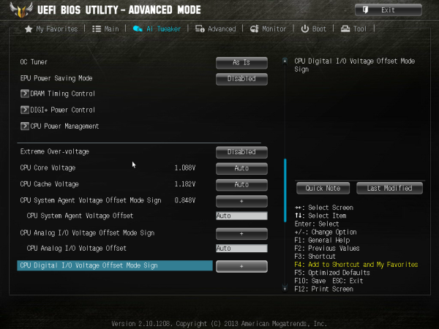Toggle CPU Analog I/O Voltage Offset sign
Image resolution: width=439 pixels, height=329 pixels.
pyautogui.click(x=241, y=234)
